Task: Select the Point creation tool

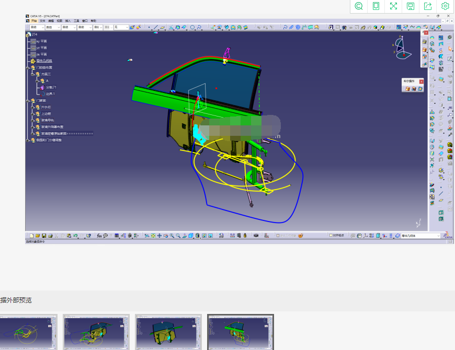Action: click(149, 27)
